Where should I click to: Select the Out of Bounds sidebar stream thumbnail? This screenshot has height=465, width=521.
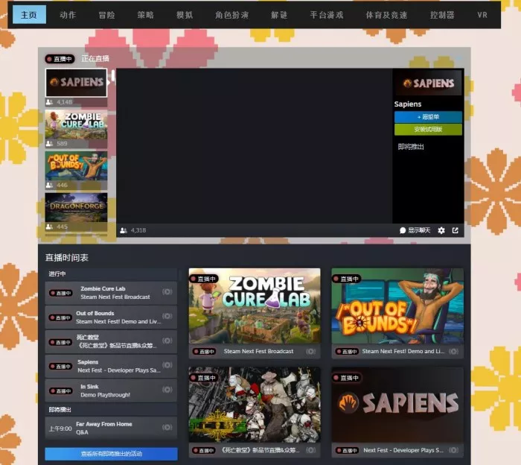[x=76, y=166]
